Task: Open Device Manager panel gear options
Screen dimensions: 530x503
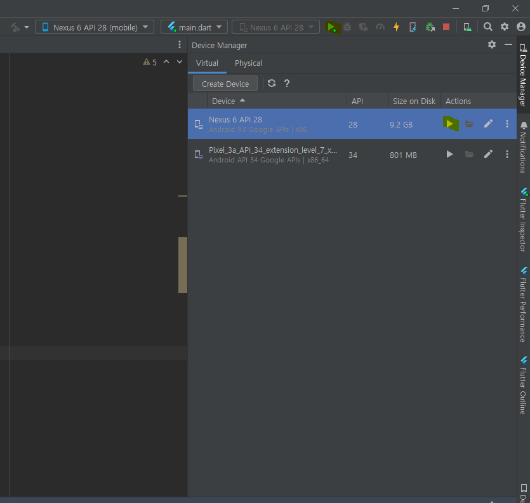Action: point(492,44)
